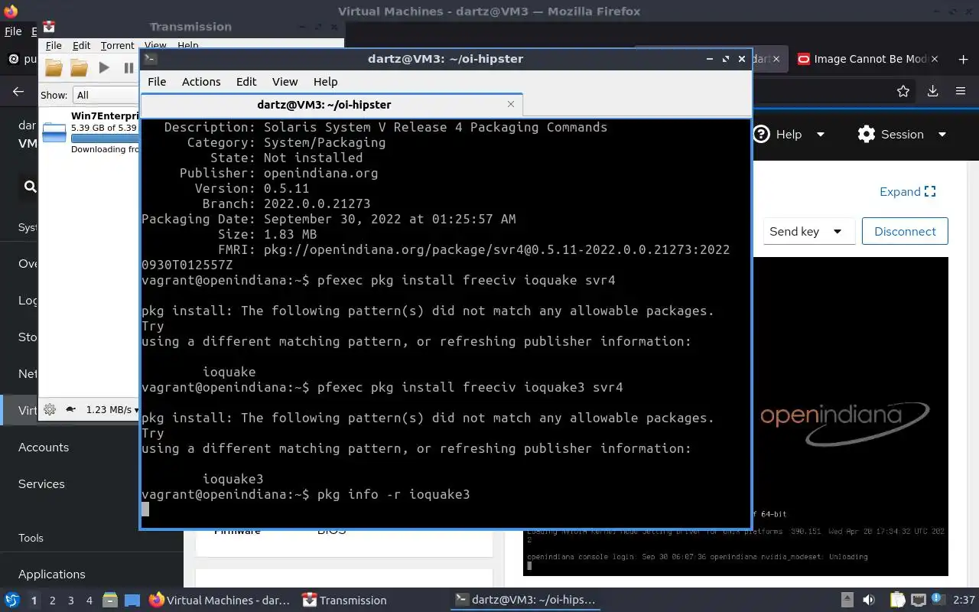The image size is (979, 612).
Task: Switch to workspace 4
Action: (89, 601)
